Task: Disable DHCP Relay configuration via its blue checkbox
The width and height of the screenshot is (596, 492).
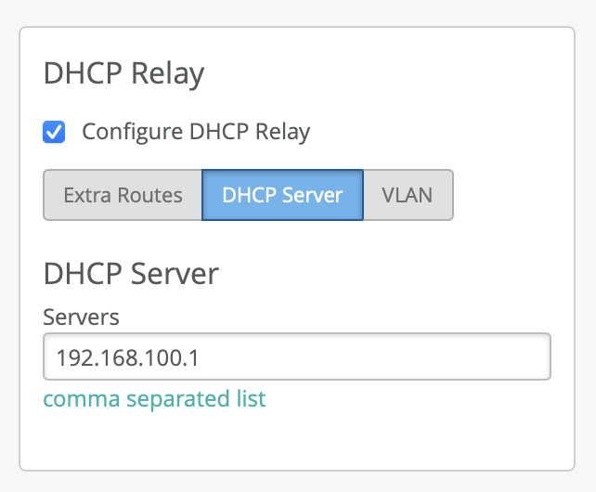Action: tap(54, 132)
